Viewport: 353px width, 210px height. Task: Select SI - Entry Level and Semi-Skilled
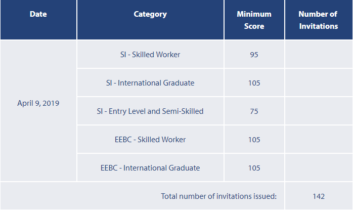(x=150, y=111)
